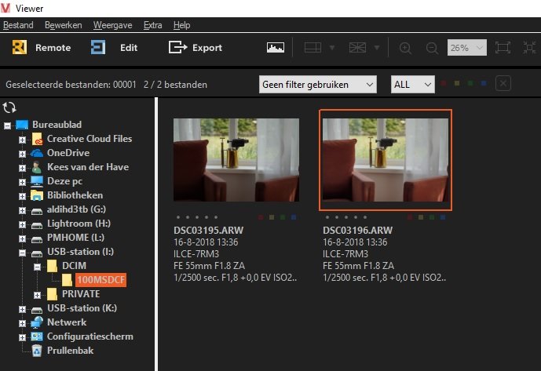
Task: Open the Bestand menu
Action: 18,25
